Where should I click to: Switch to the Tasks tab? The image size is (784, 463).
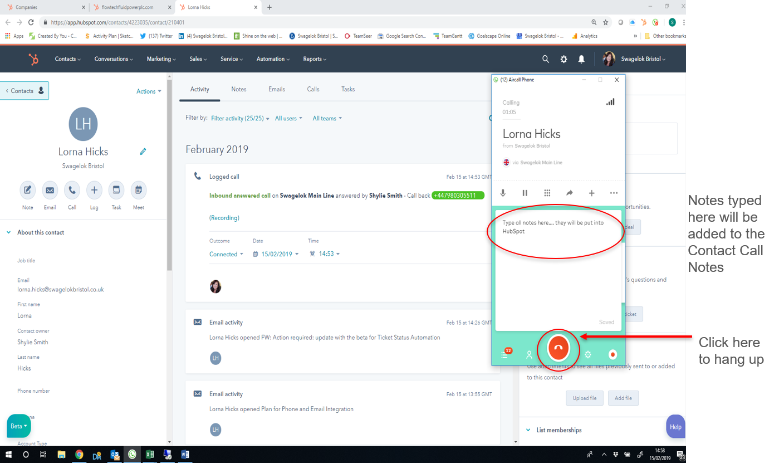(x=348, y=89)
